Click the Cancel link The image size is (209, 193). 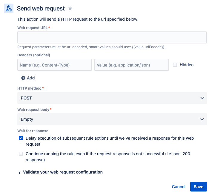point(179,187)
